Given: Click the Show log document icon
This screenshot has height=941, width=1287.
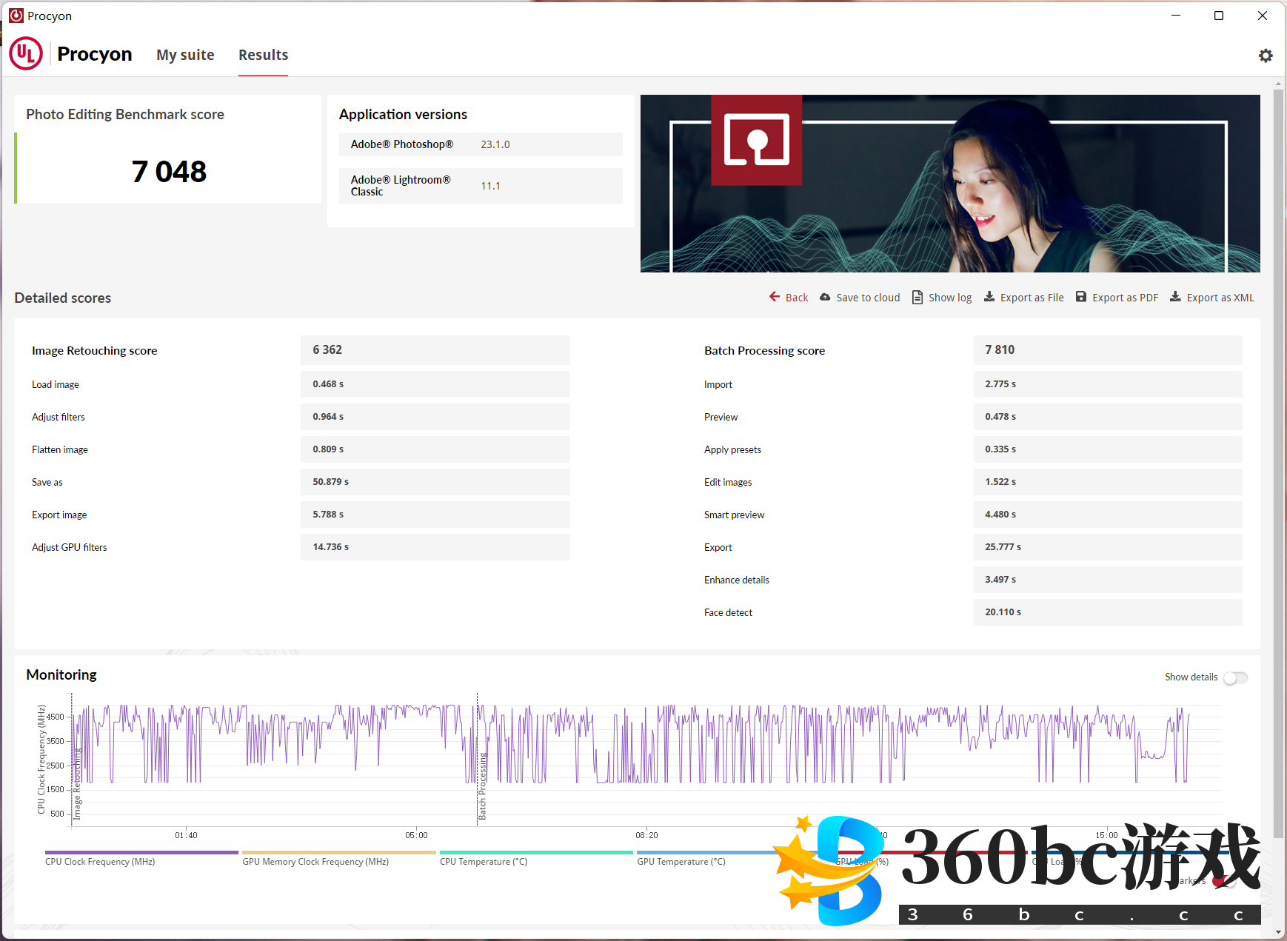Looking at the screenshot, I should (x=917, y=297).
